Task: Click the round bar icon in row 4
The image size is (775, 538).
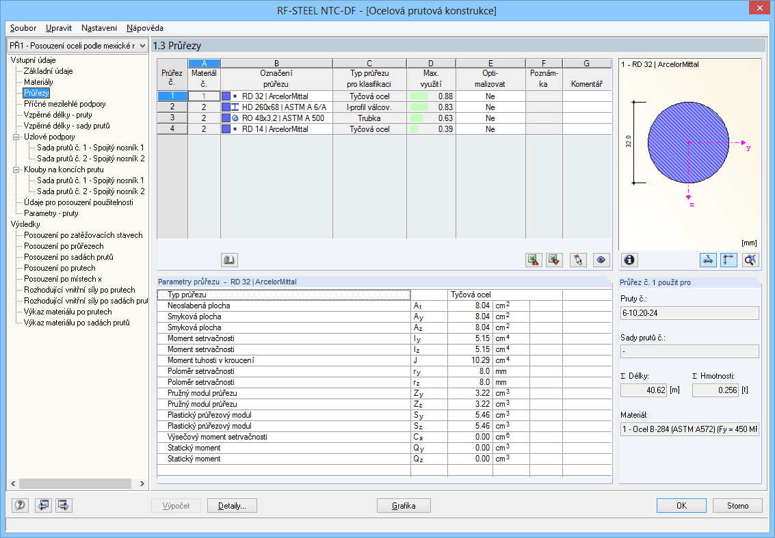Action: pyautogui.click(x=235, y=129)
